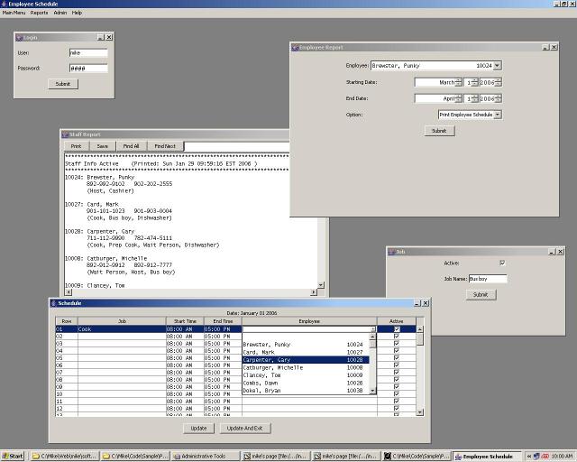Click scroll left arrow in Staff Report
Screen dimensions: 577x462
point(69,292)
